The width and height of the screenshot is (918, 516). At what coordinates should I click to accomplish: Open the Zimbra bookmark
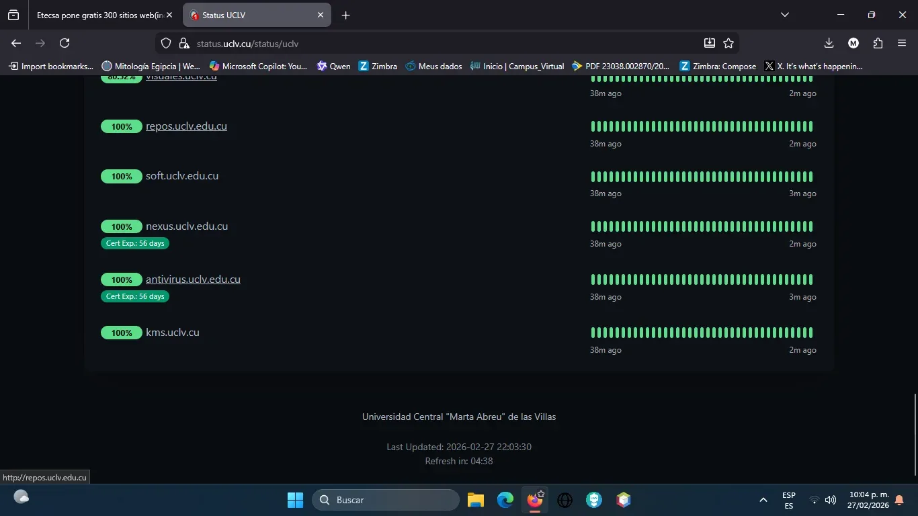[378, 66]
